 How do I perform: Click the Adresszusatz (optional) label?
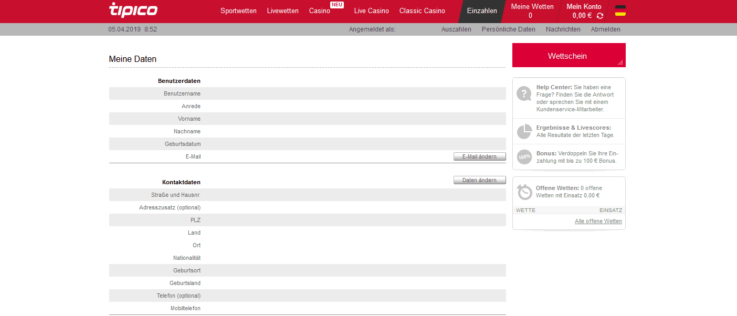170,207
